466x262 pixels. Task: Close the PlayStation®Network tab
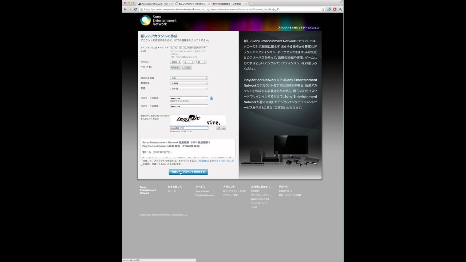pyautogui.click(x=171, y=4)
